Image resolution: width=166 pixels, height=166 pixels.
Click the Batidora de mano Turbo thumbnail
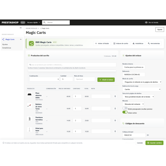(x=29, y=105)
